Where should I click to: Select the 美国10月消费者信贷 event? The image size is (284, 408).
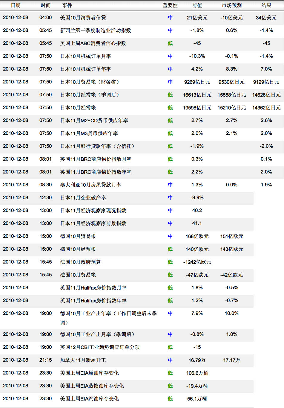click(x=83, y=18)
